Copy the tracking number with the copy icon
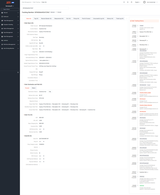160x195 pixels. point(56,12)
